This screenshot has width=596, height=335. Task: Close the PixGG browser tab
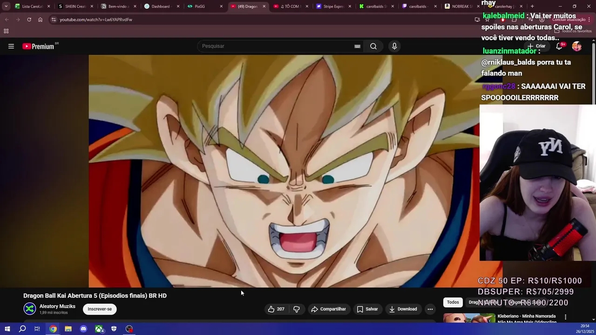[x=221, y=7]
